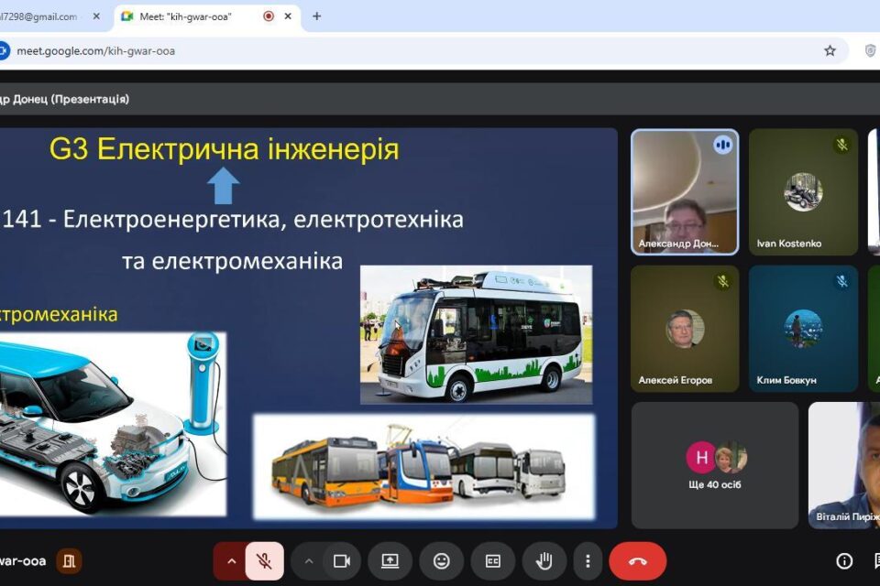Click the recording indicator on Meet tab

coord(269,16)
